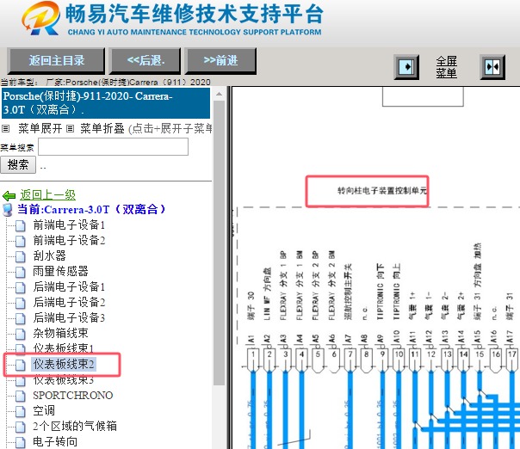The height and width of the screenshot is (449, 520).
Task: Expand all menus via 菜单展开 icon
Action: point(6,128)
